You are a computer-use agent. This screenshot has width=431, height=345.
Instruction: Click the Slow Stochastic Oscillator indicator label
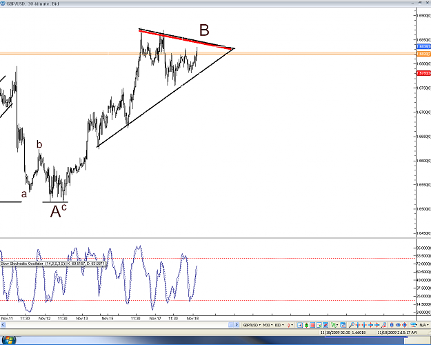pyautogui.click(x=53, y=264)
